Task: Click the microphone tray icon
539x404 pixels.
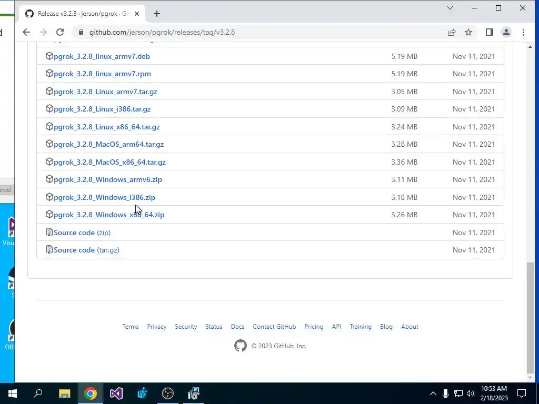Action: tap(445, 393)
